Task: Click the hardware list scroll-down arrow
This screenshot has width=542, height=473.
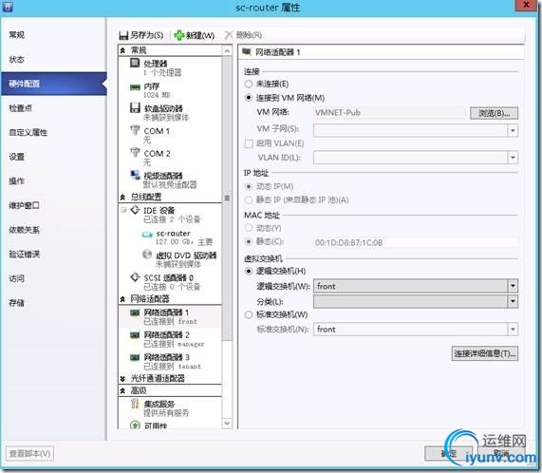Action: pos(227,424)
